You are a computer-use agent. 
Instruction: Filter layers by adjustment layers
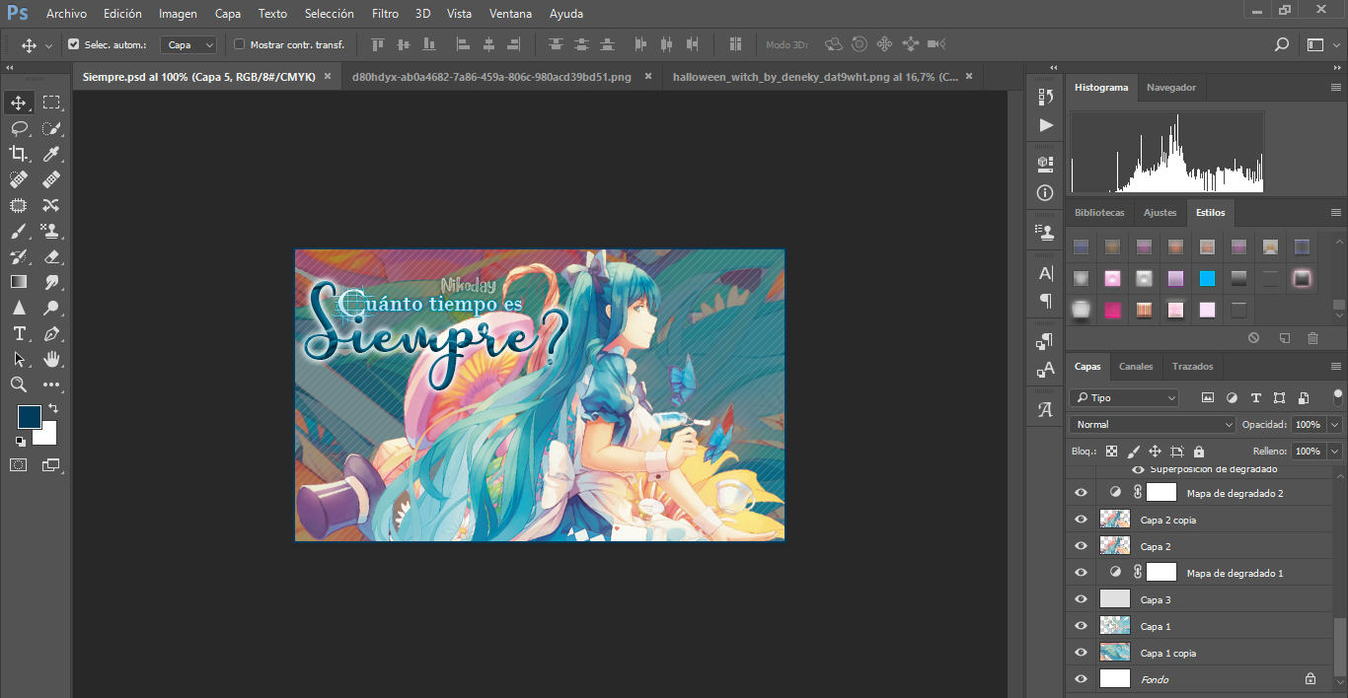click(x=1232, y=398)
